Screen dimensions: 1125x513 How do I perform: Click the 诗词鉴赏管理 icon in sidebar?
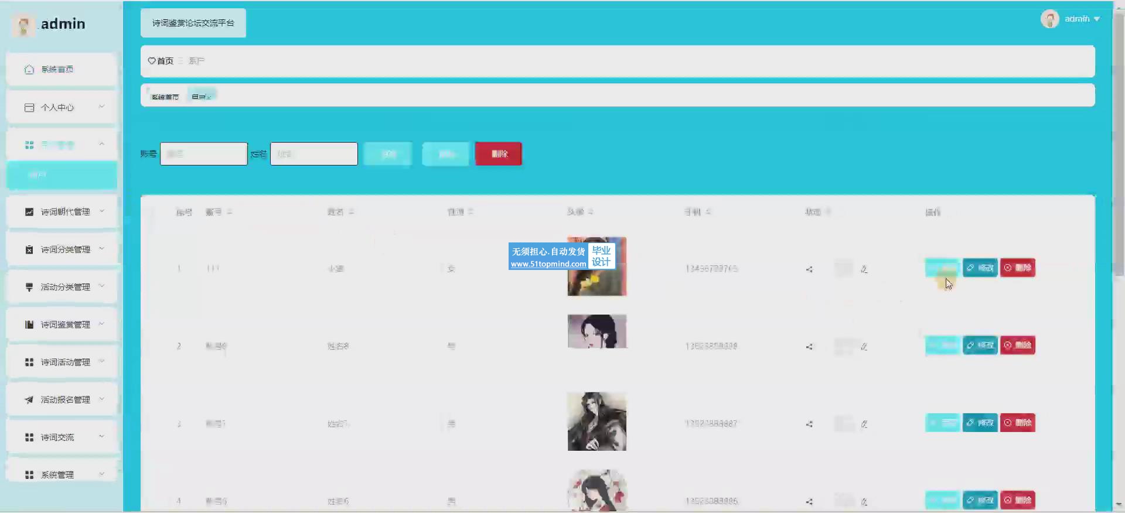(29, 324)
